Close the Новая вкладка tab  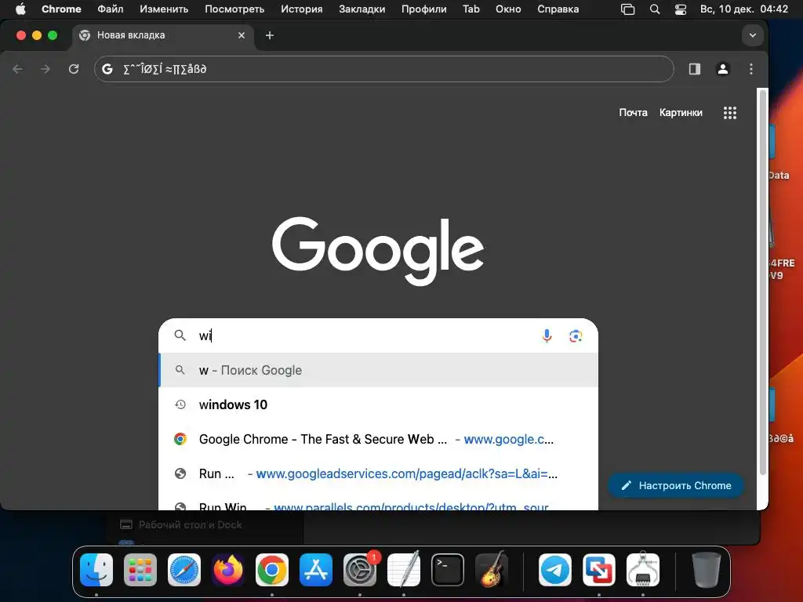(x=242, y=35)
